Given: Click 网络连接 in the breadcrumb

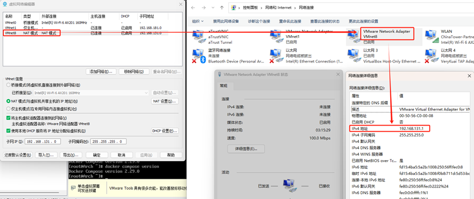Looking at the screenshot, I should point(306,8).
